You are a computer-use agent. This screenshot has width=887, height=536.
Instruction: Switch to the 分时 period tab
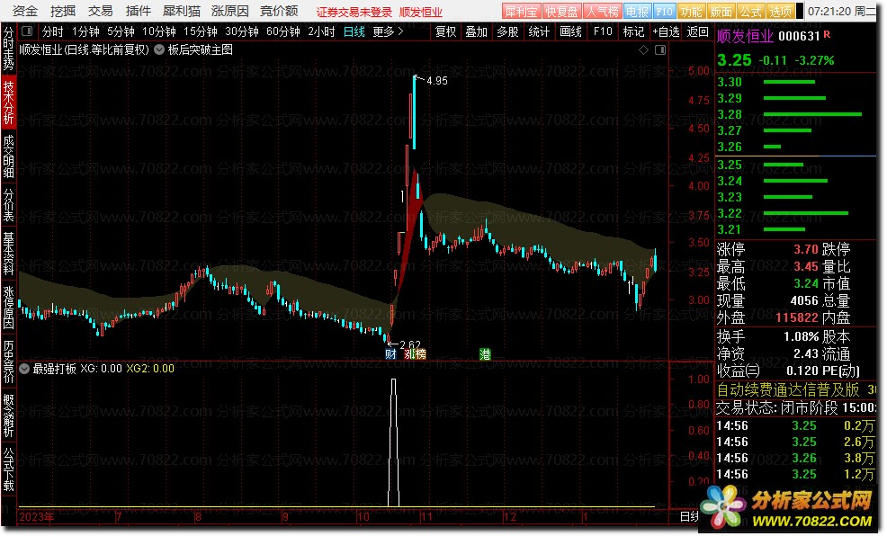pyautogui.click(x=52, y=31)
